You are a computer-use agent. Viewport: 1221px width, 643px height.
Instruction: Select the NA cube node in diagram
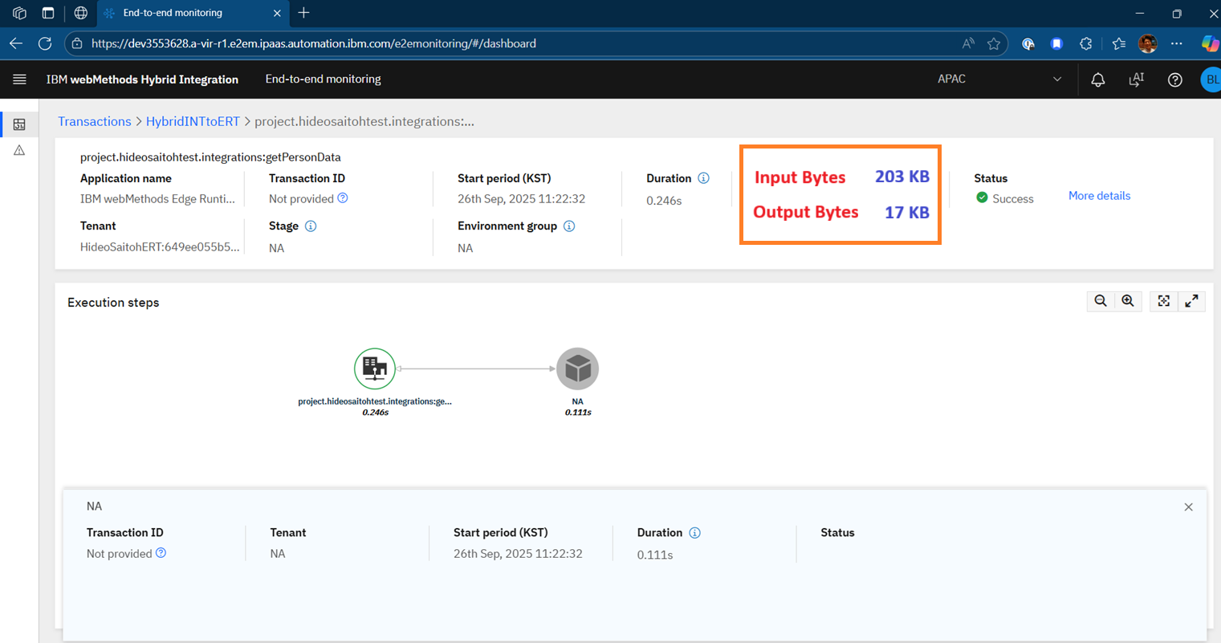click(577, 368)
